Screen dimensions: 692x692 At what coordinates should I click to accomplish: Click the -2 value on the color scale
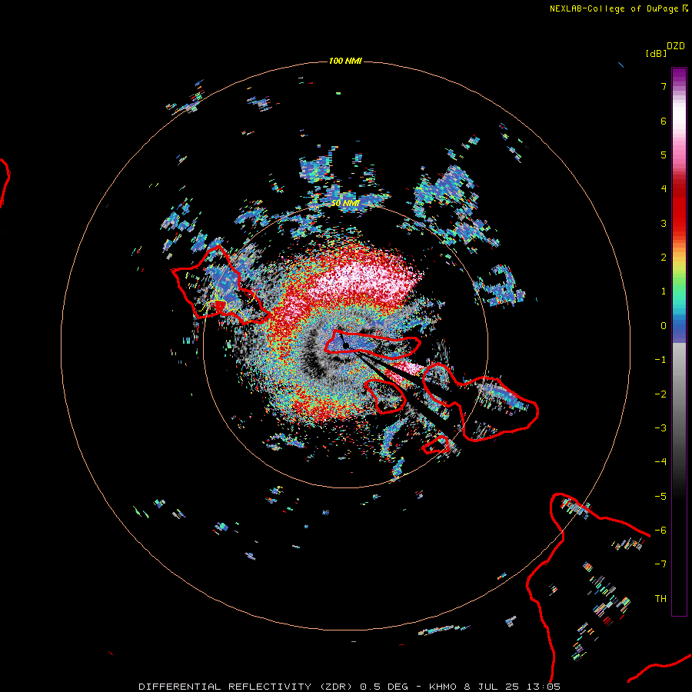click(x=660, y=394)
